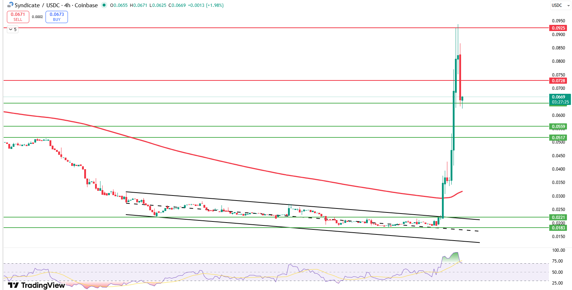The height and width of the screenshot is (290, 572).
Task: Open the Syndicate / USDC symbol title
Action: (56, 5)
